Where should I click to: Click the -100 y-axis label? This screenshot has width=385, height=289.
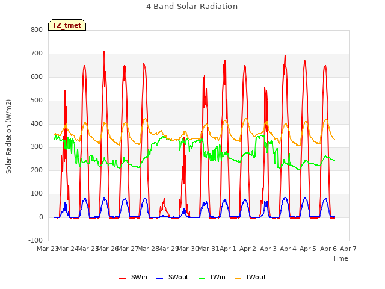(x=35, y=240)
